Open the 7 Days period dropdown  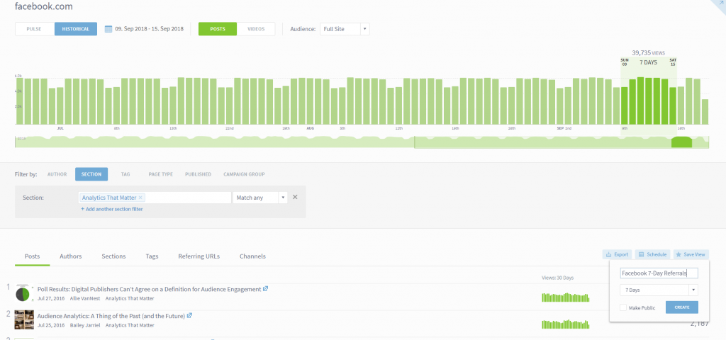point(659,290)
